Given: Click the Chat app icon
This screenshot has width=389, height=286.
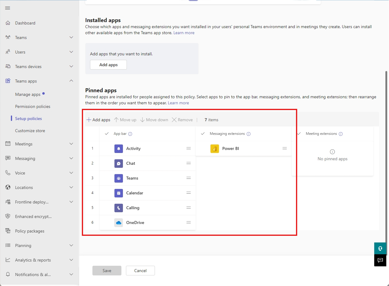Looking at the screenshot, I should (118, 163).
